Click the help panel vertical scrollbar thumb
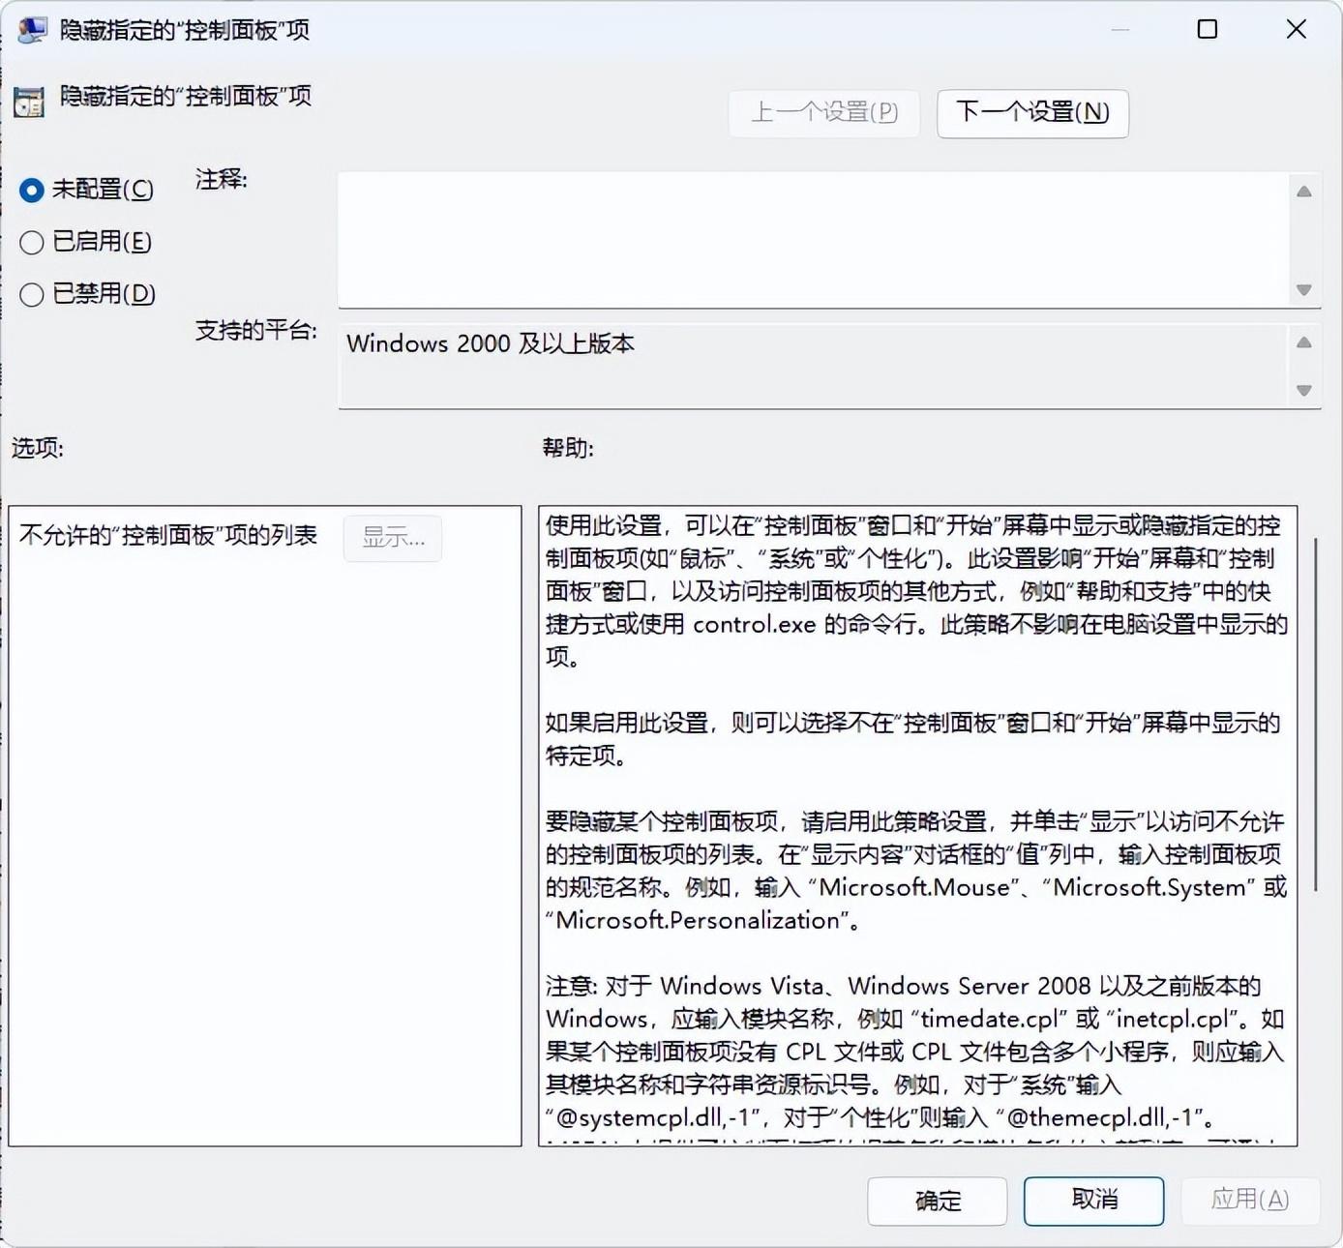This screenshot has width=1343, height=1248. (1316, 714)
